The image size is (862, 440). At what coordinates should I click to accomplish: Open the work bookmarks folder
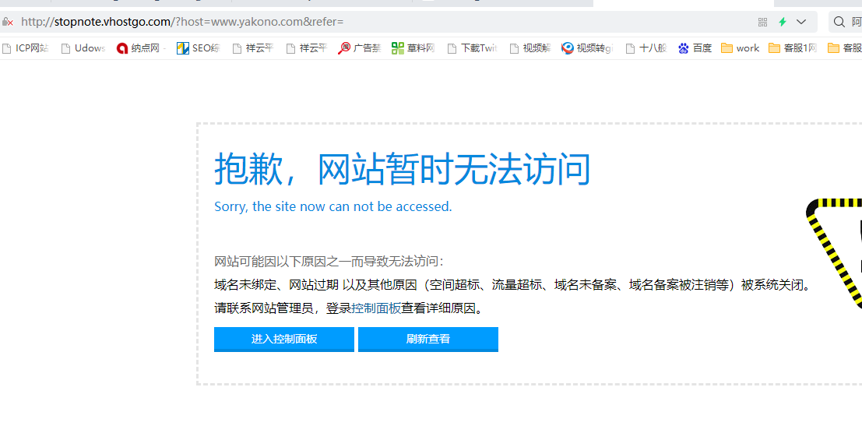pos(740,48)
